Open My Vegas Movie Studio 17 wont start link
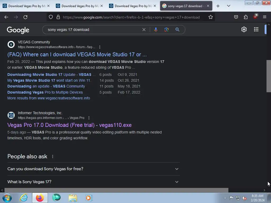 (x=49, y=80)
